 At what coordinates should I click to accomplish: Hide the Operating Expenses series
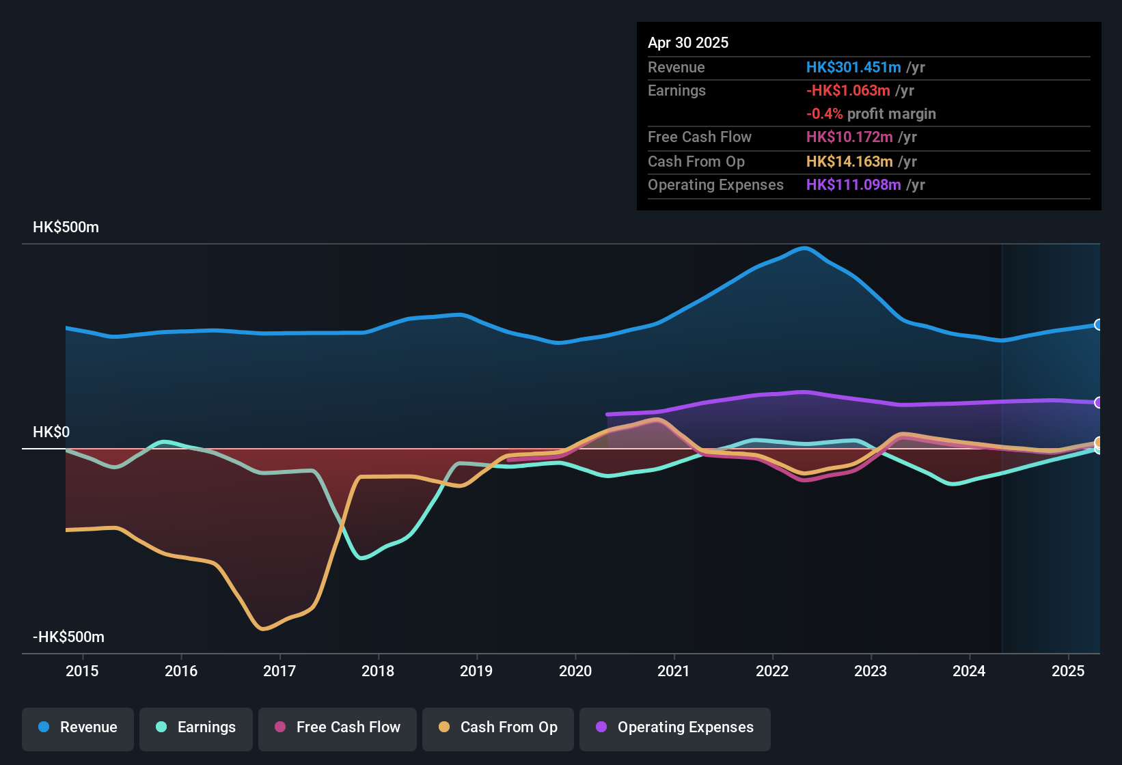click(675, 728)
